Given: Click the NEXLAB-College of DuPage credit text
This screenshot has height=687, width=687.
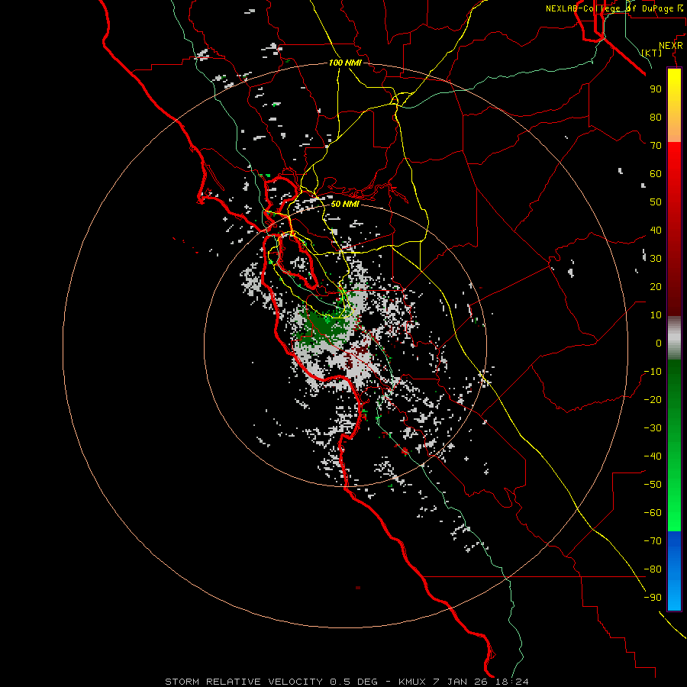Looking at the screenshot, I should click(614, 8).
